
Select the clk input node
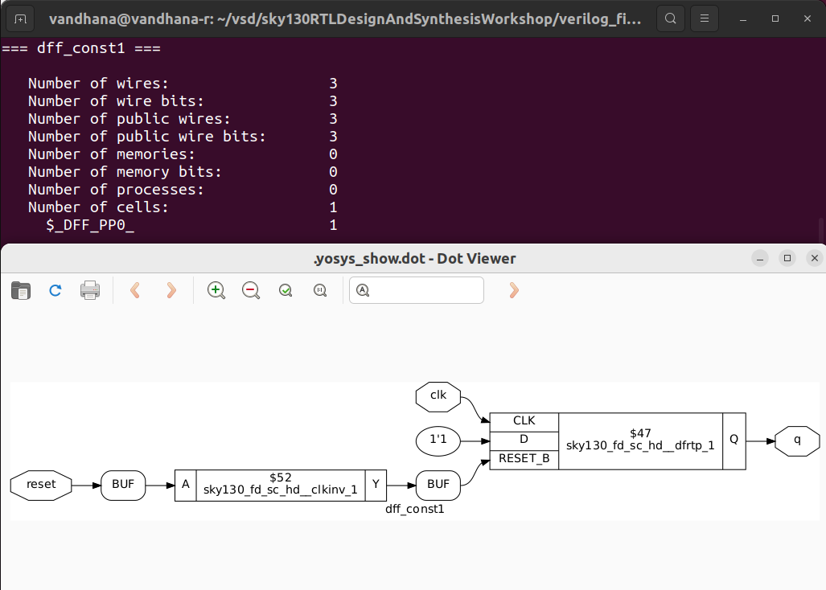(x=438, y=396)
